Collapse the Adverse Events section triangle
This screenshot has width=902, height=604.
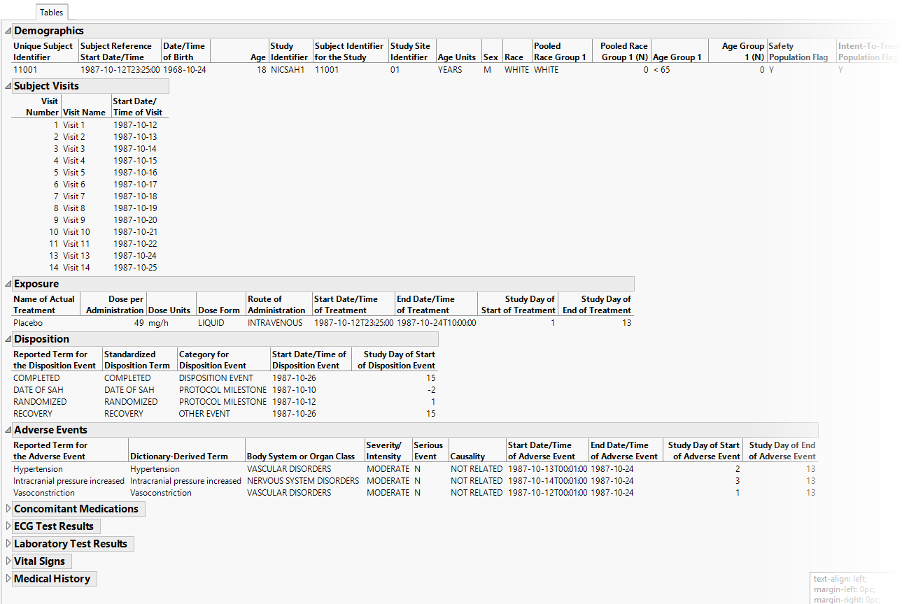click(x=8, y=430)
